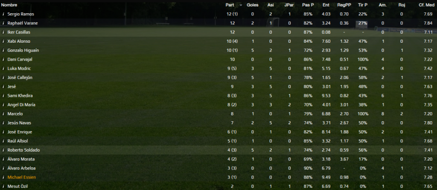The height and width of the screenshot is (190, 437).
Task: Toggle sort arrow beside Part column
Action: 241,5
